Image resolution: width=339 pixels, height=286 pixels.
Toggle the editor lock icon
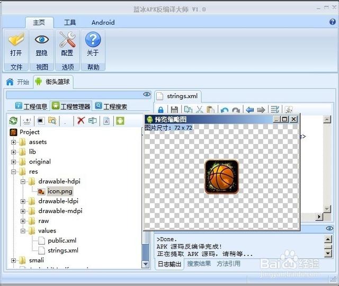click(160, 110)
